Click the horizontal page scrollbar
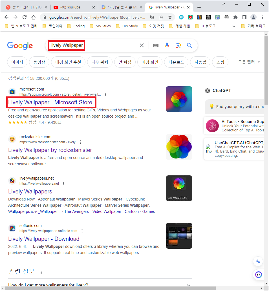 pyautogui.click(x=110, y=288)
